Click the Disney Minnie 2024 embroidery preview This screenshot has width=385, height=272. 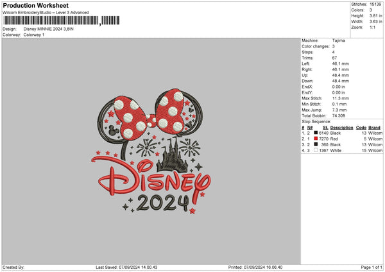pos(151,151)
